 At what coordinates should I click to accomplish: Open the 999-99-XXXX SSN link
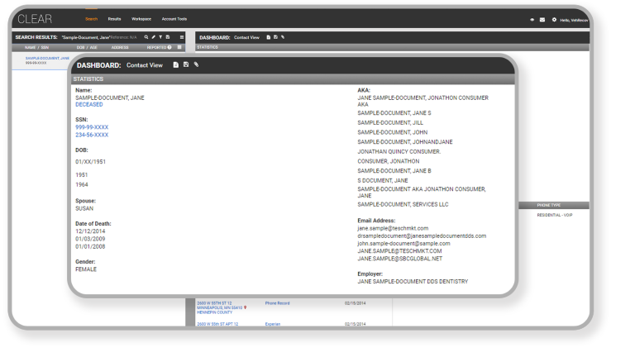[92, 127]
